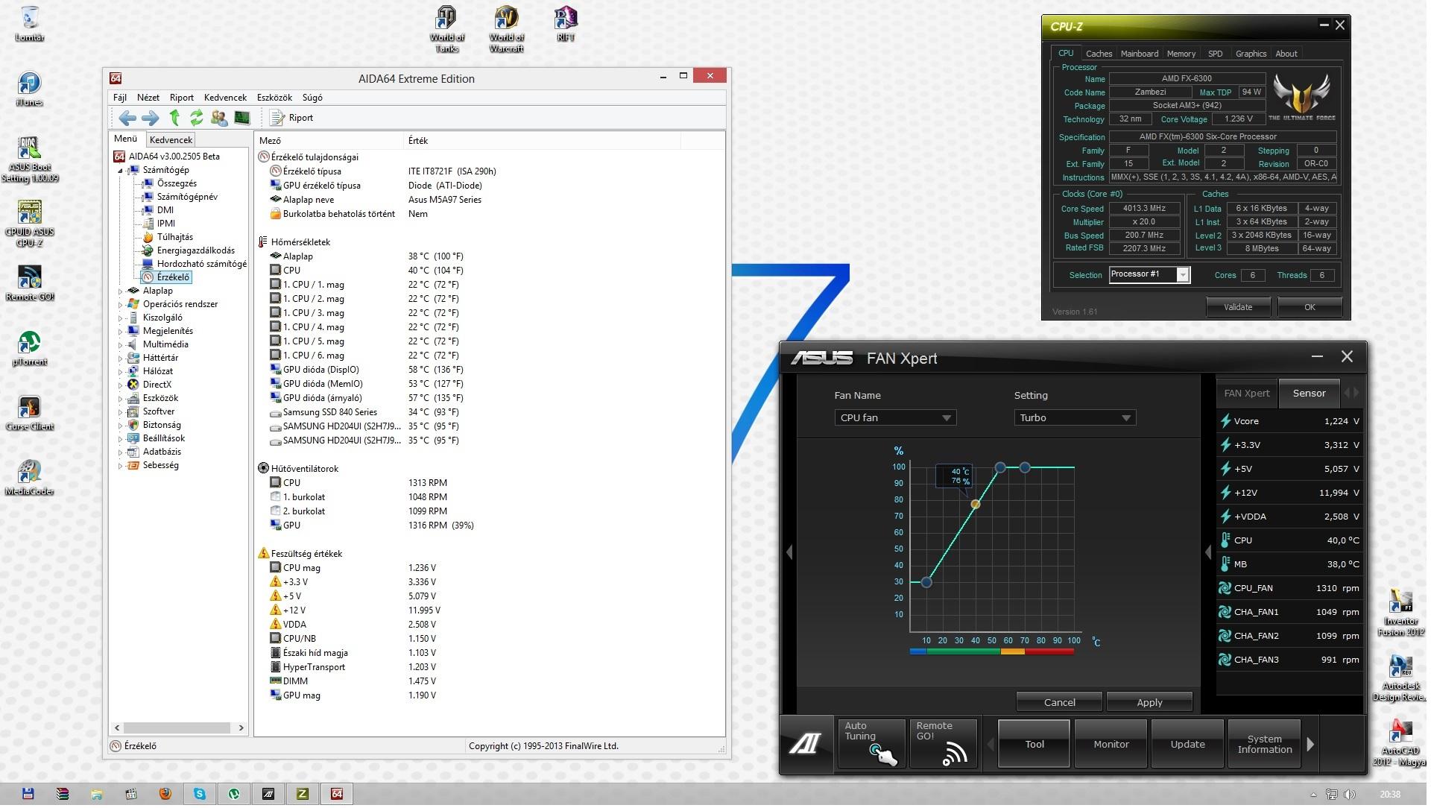Open the Curse Client desktop icon

(x=29, y=413)
